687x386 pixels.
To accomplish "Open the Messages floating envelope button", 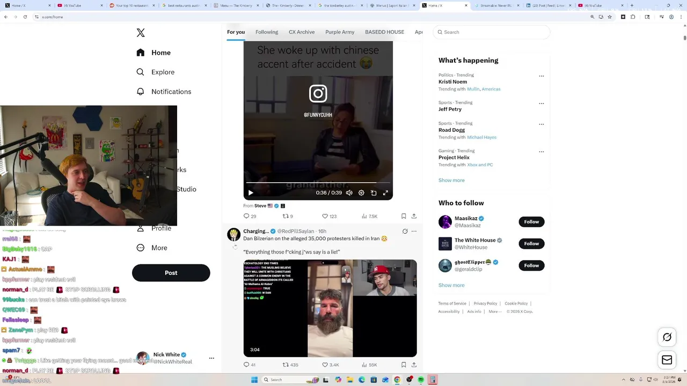I will [x=667, y=360].
